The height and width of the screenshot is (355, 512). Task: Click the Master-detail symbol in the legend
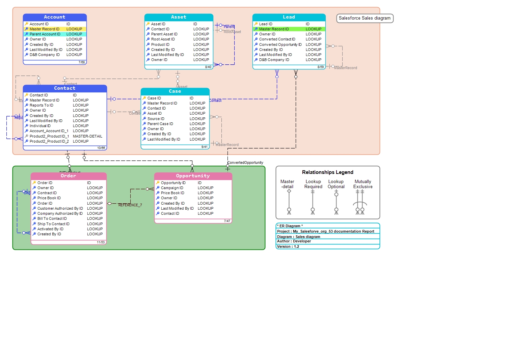[289, 202]
